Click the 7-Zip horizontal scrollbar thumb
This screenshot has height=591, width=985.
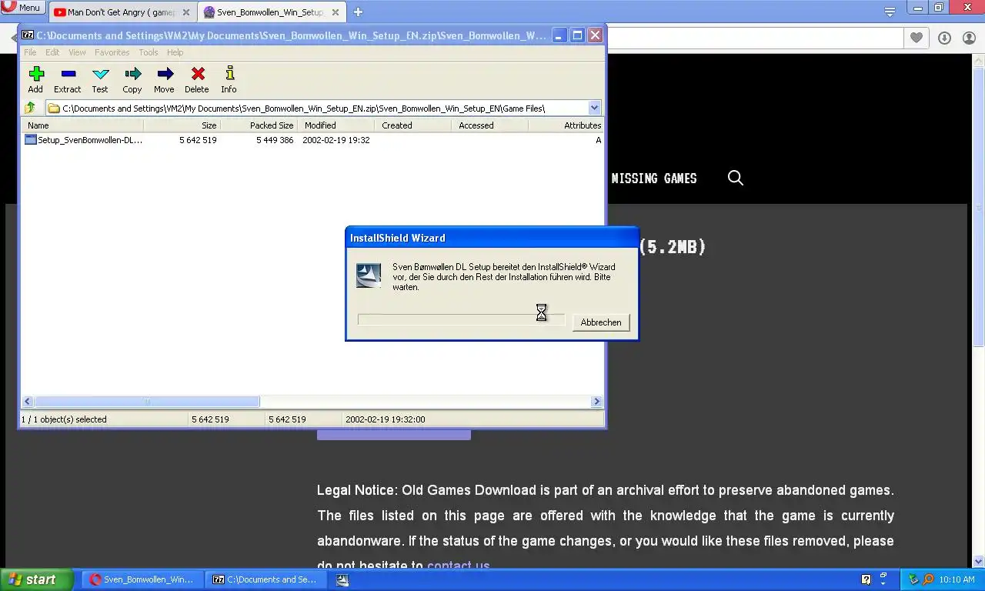tap(147, 402)
